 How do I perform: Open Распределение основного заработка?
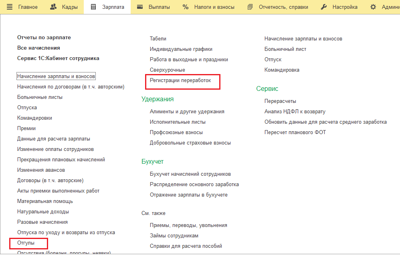coord(194,185)
